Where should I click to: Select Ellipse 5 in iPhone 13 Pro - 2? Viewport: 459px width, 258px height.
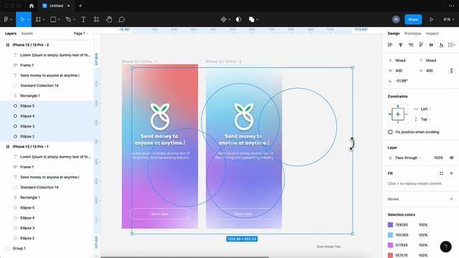coord(47,106)
